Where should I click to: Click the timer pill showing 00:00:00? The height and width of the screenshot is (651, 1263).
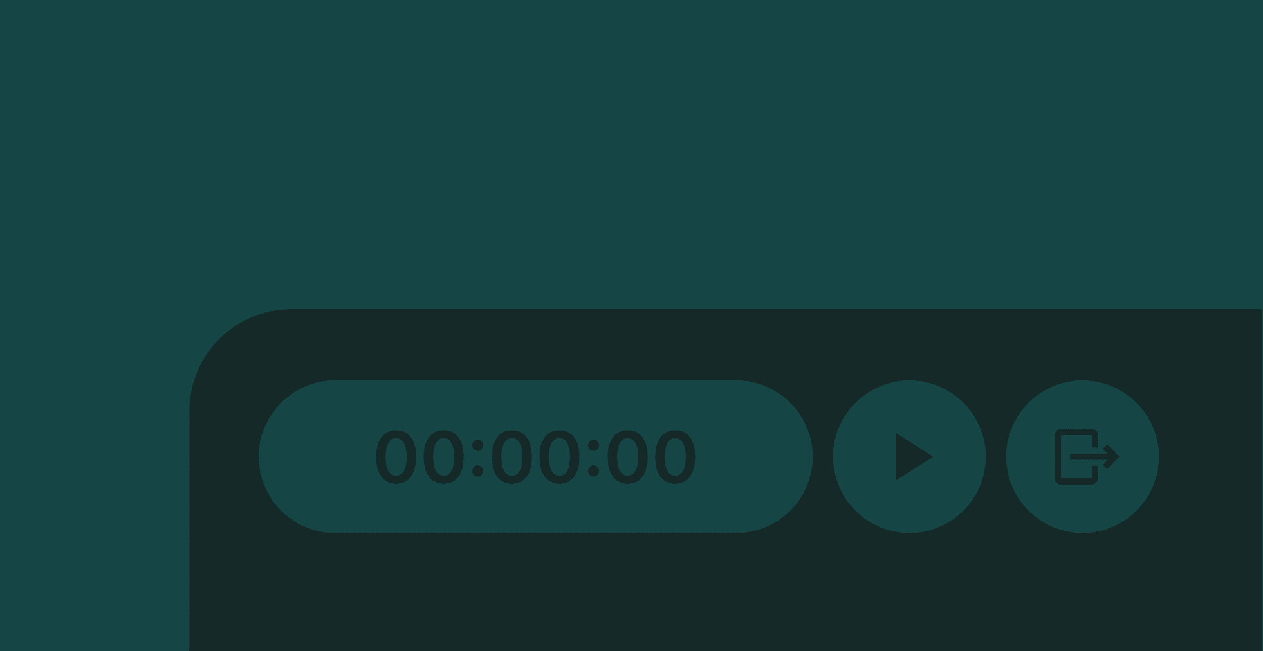click(535, 456)
